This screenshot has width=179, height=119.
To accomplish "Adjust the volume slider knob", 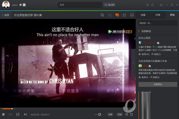I will pos(99,114).
